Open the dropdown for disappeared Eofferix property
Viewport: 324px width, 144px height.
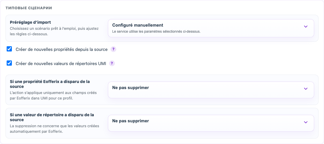pyautogui.click(x=211, y=90)
